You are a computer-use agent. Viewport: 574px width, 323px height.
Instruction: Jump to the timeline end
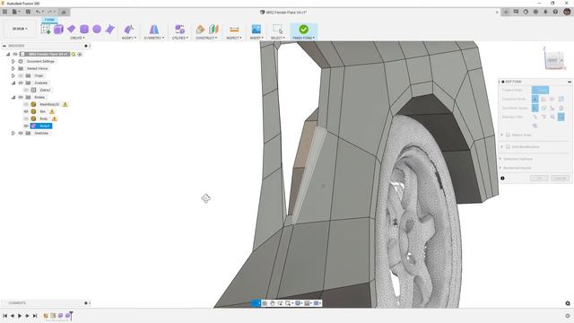click(x=35, y=316)
